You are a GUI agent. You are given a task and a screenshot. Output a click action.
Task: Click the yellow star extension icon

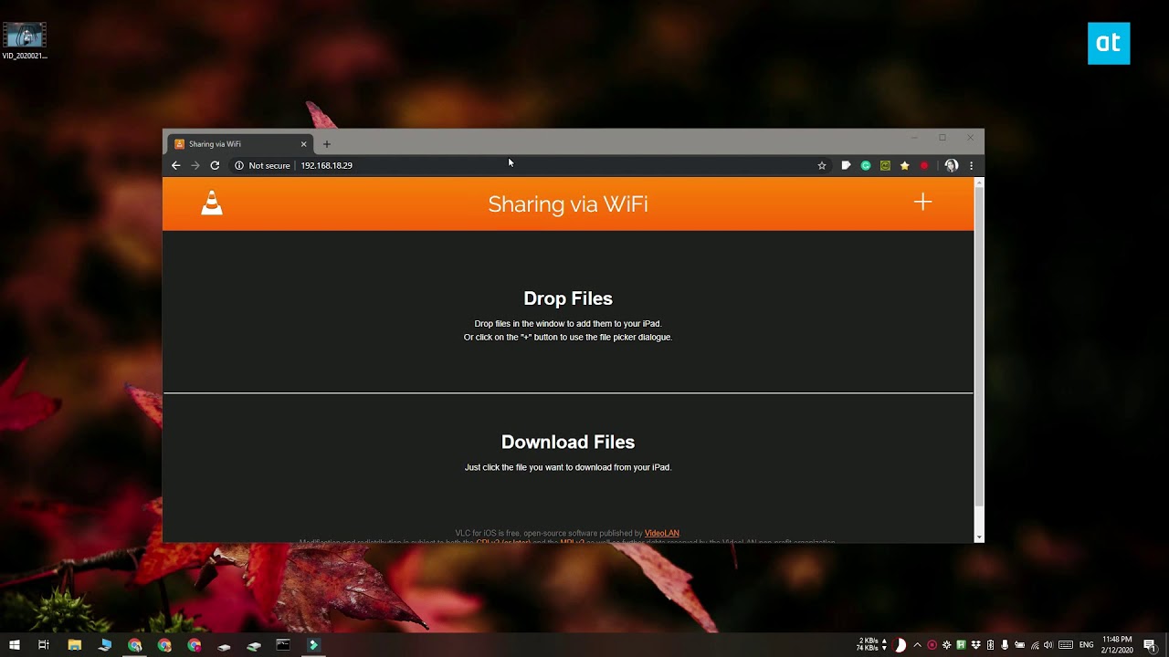[904, 165]
